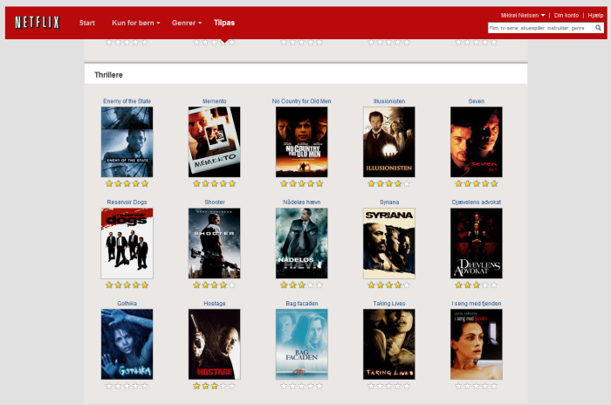611x405 pixels.
Task: Rate I seng med fjenden two stars
Action: pyautogui.click(x=468, y=386)
